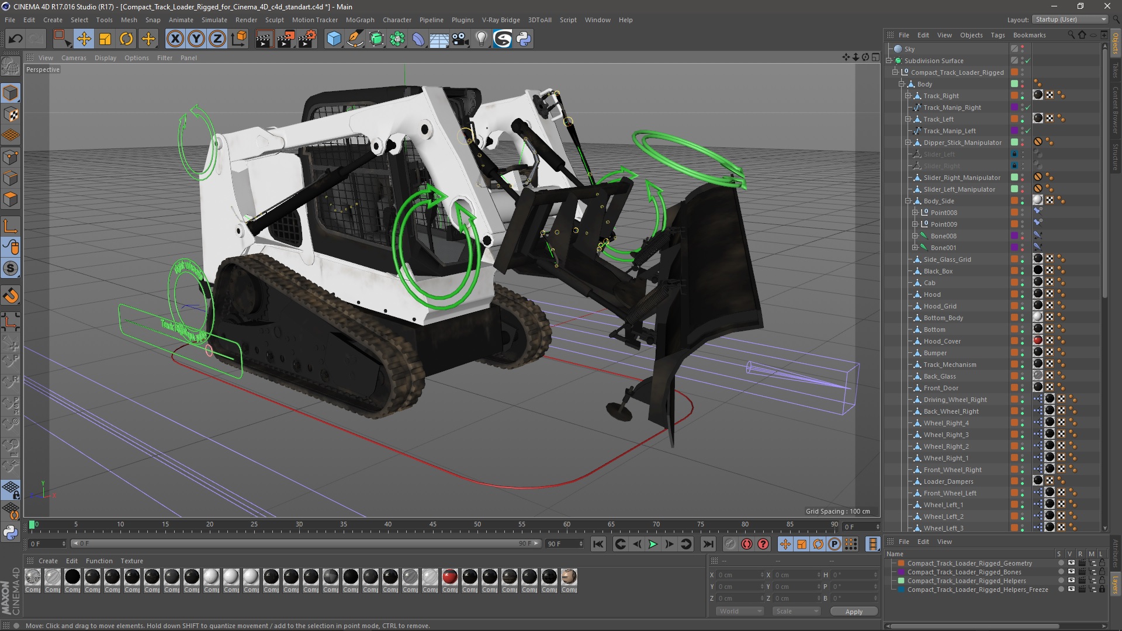
Task: Open the Bookmarks menu in Objects panel
Action: (x=1029, y=35)
